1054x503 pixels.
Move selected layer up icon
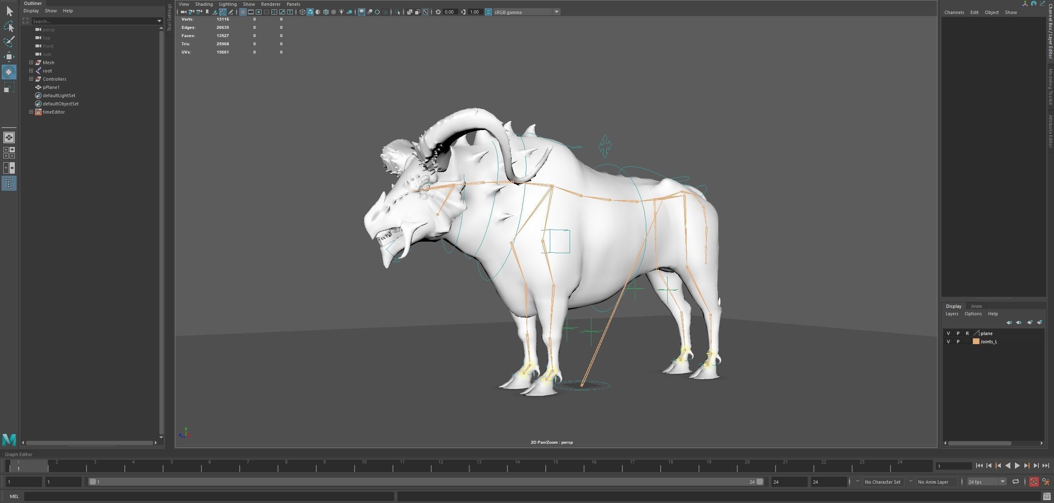1009,322
